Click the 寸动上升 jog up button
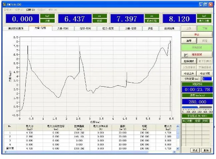 (189, 73)
